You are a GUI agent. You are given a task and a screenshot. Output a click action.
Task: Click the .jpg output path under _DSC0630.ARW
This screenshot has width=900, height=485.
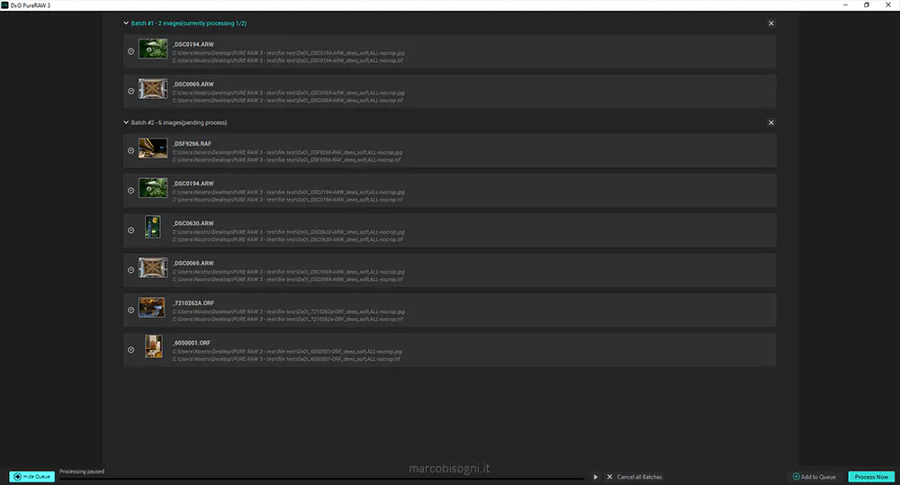pyautogui.click(x=288, y=232)
